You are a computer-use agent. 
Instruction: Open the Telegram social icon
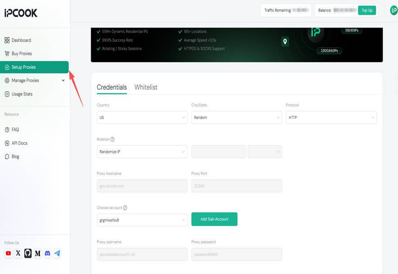[x=57, y=254]
